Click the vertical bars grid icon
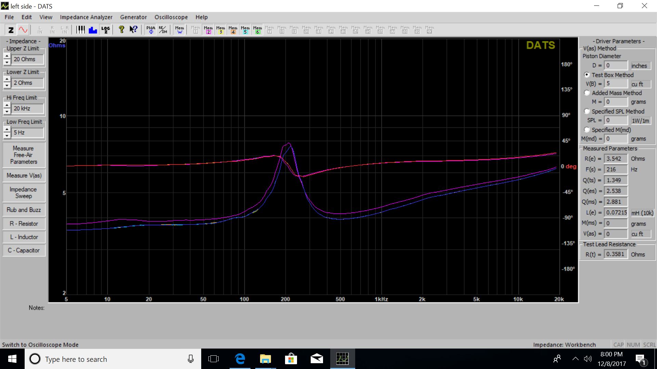The image size is (657, 369). 80,30
